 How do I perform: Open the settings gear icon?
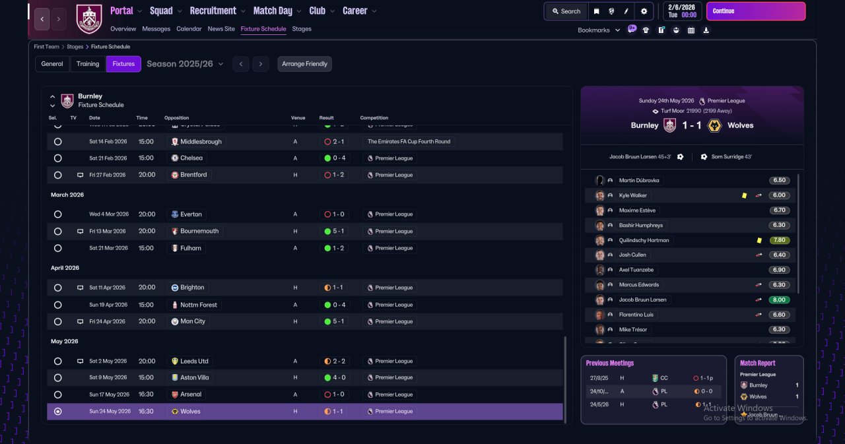[644, 11]
